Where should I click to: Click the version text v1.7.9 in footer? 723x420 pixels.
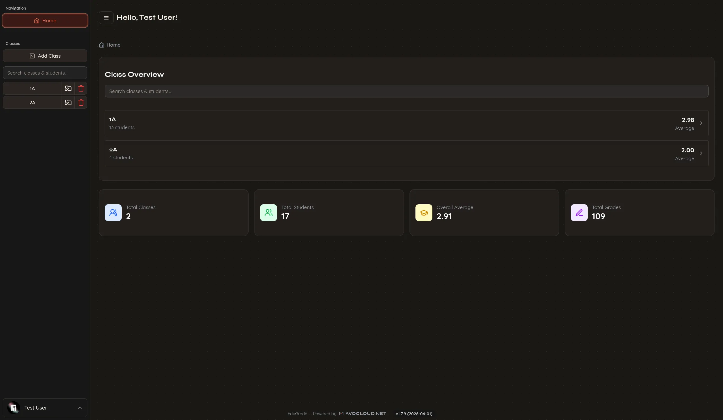click(414, 414)
